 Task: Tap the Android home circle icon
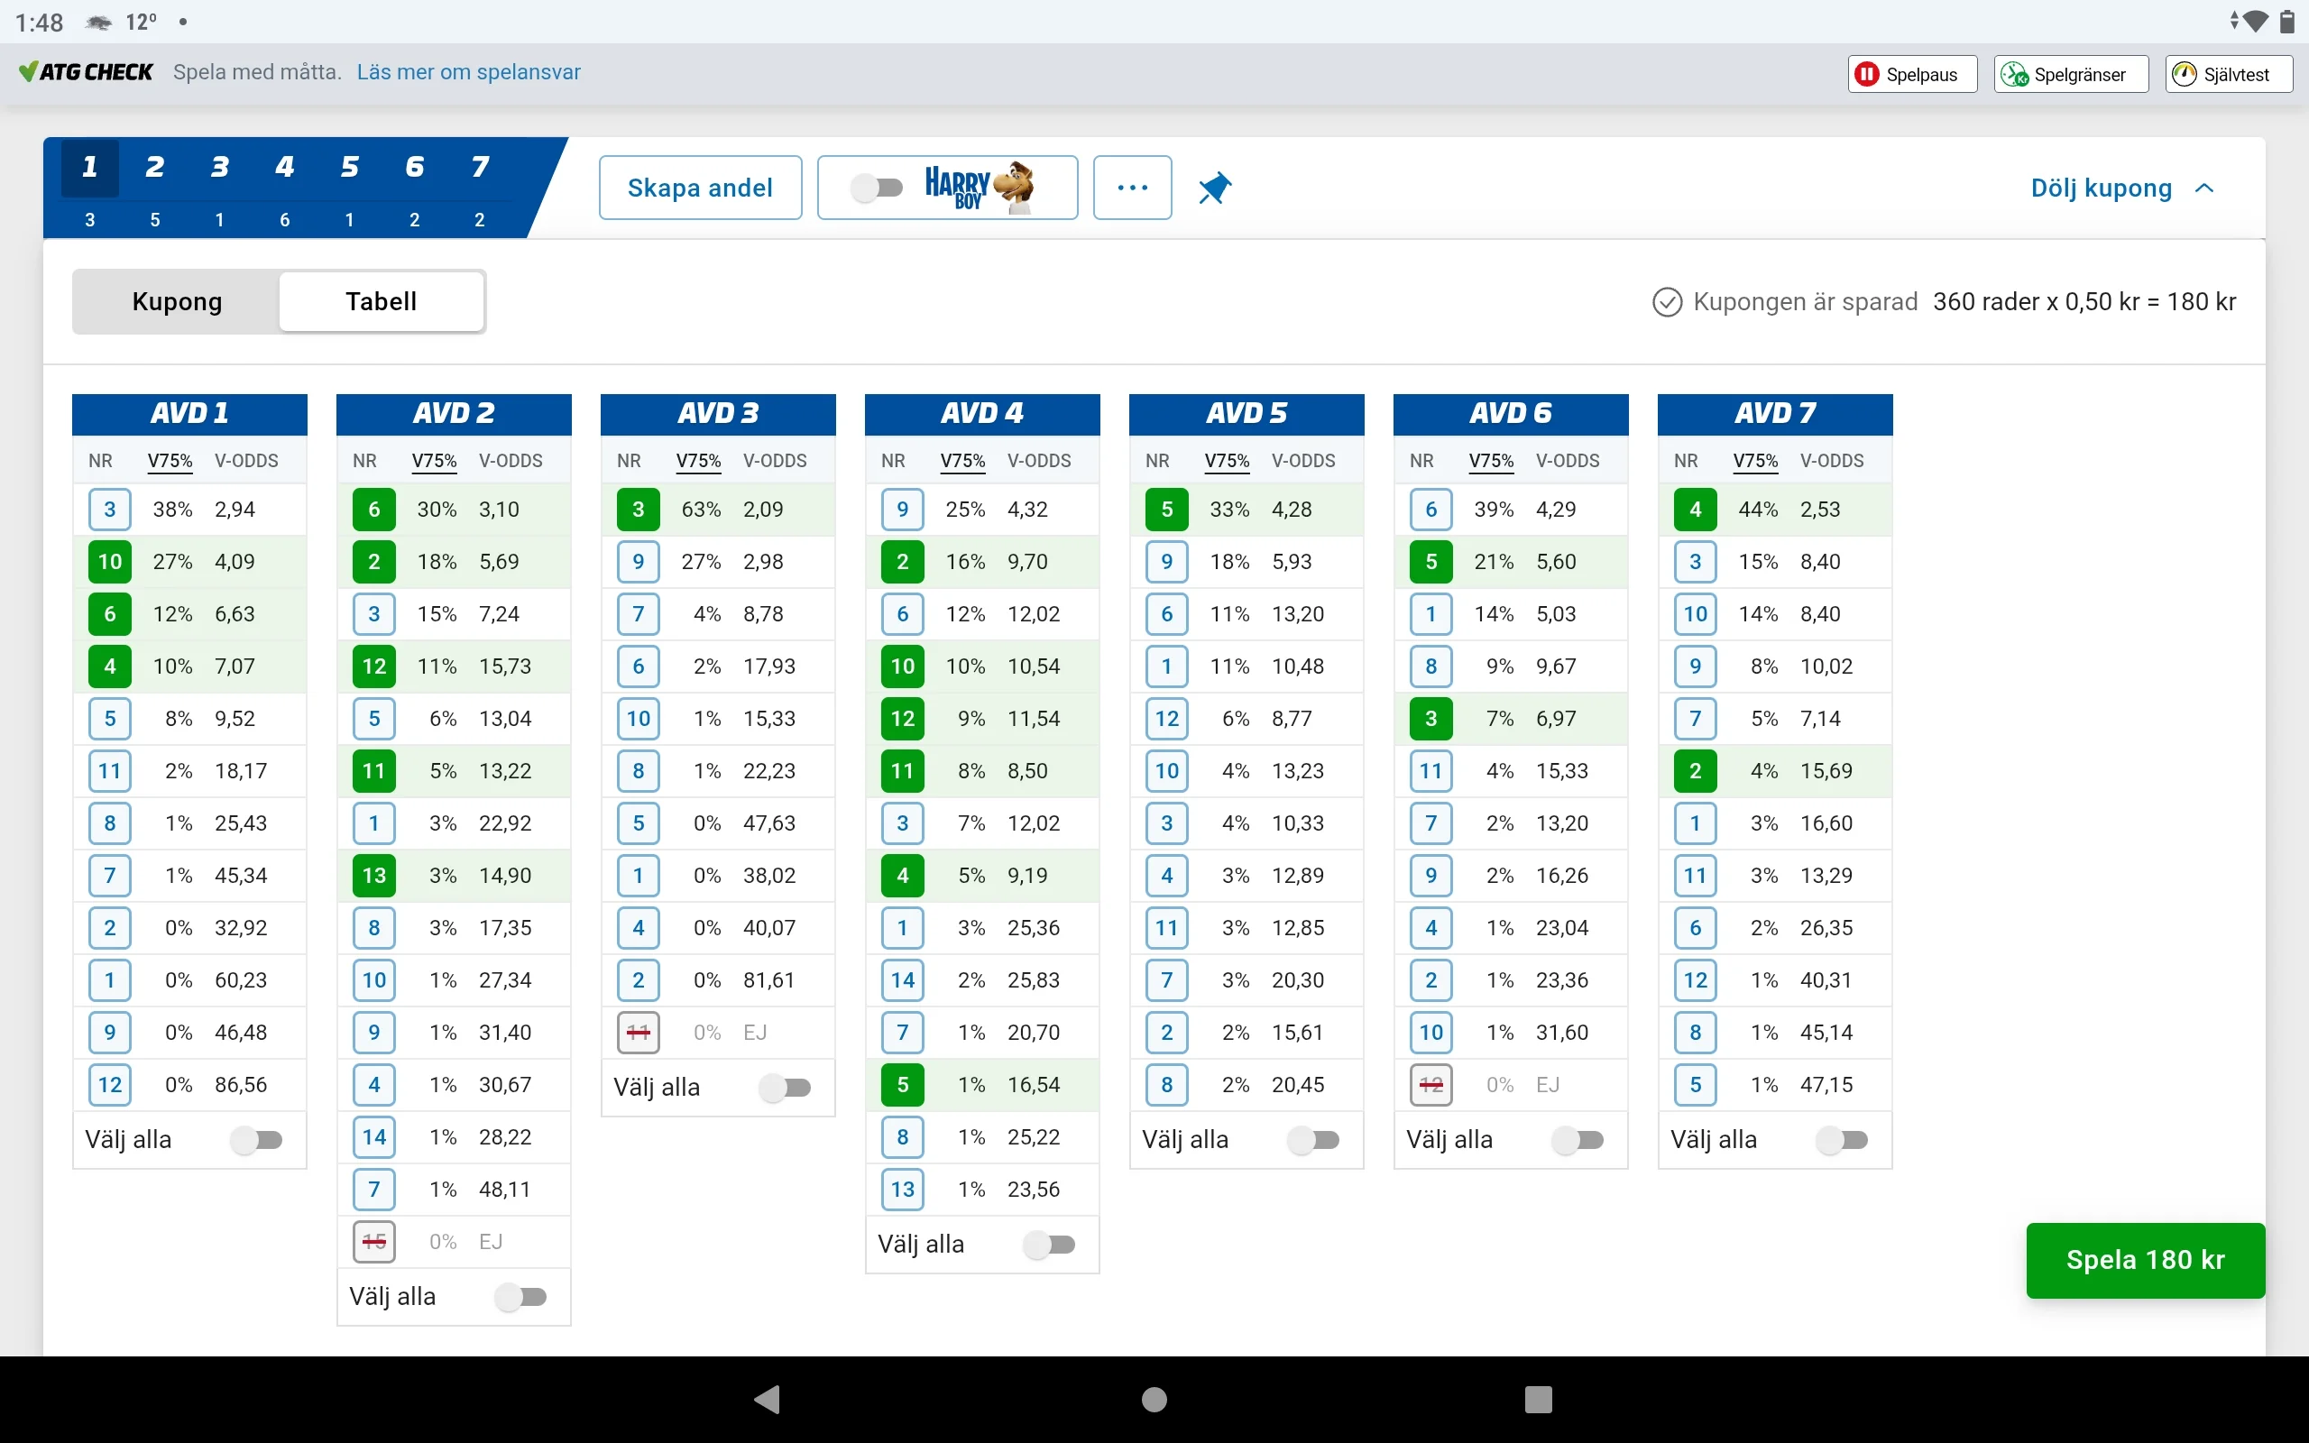point(1154,1399)
